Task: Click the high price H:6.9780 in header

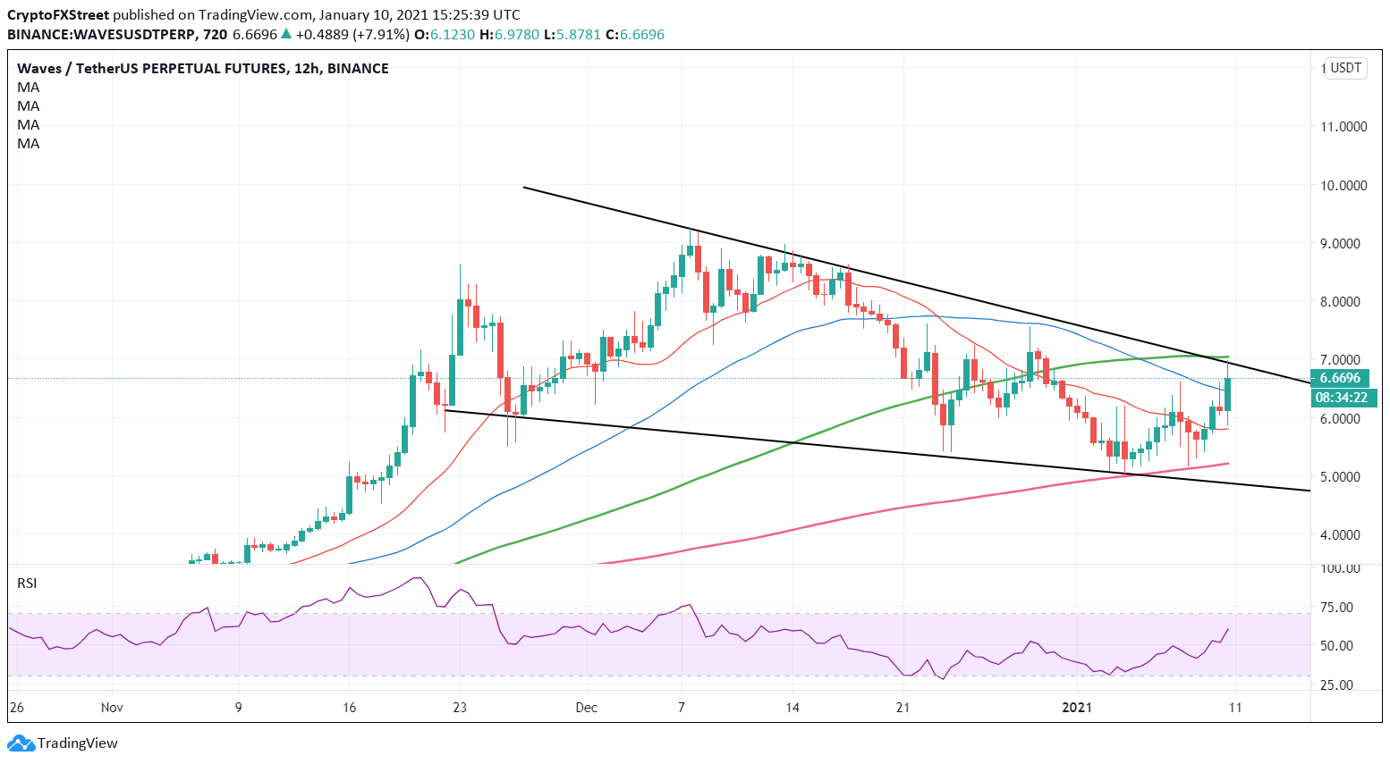Action: point(510,35)
